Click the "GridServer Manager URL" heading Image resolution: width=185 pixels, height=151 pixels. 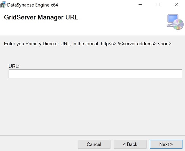pos(41,17)
